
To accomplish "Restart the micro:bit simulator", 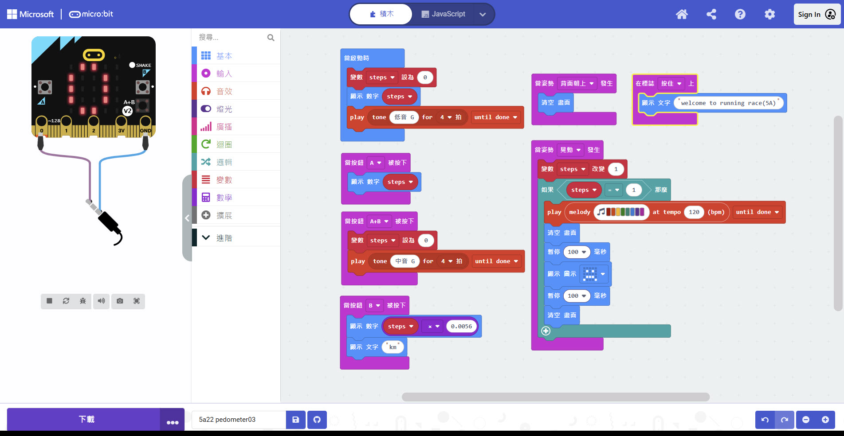I will point(66,301).
